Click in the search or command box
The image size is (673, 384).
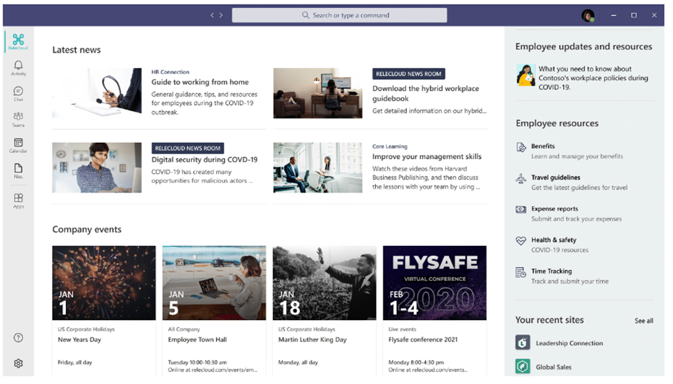339,15
